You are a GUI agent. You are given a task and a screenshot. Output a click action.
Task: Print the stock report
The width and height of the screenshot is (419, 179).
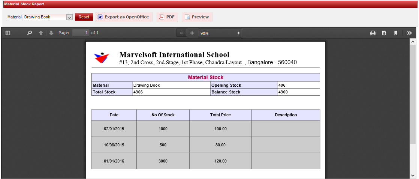tap(373, 33)
